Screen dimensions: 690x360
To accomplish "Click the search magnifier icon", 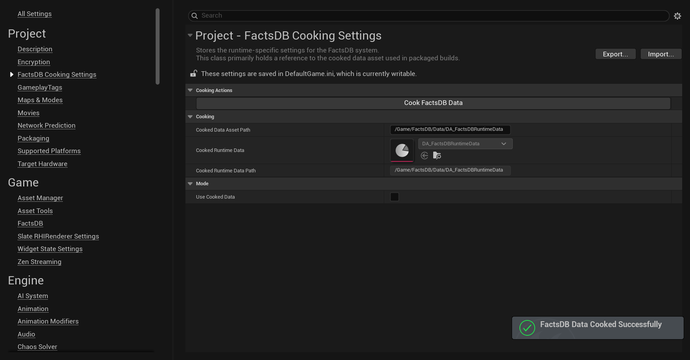I will (x=194, y=16).
